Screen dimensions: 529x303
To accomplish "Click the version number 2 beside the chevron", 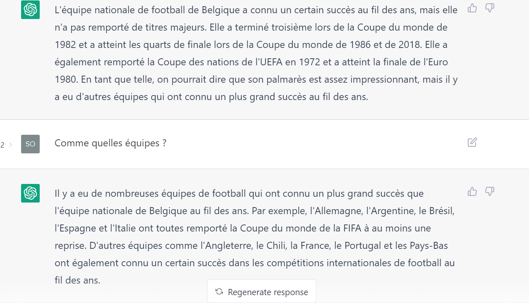I will [x=2, y=145].
